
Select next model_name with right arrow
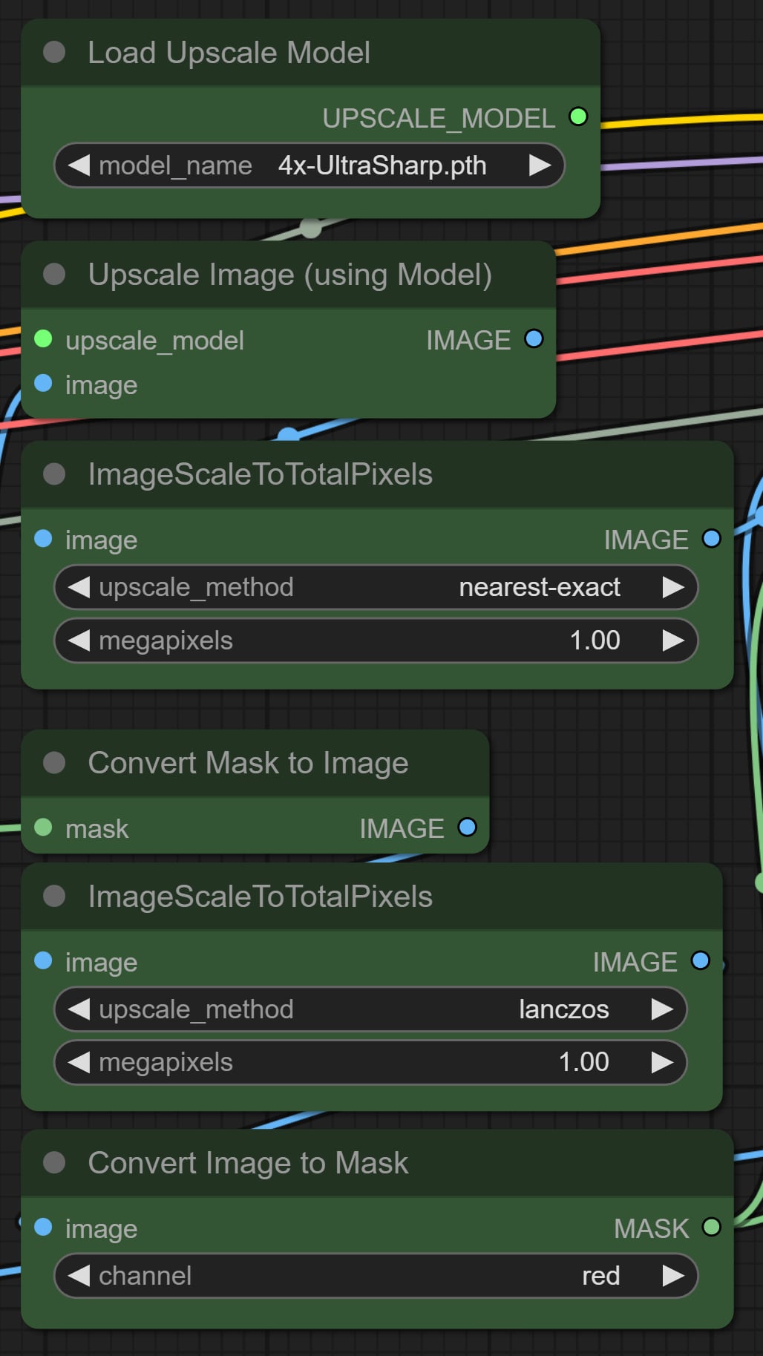coord(540,166)
